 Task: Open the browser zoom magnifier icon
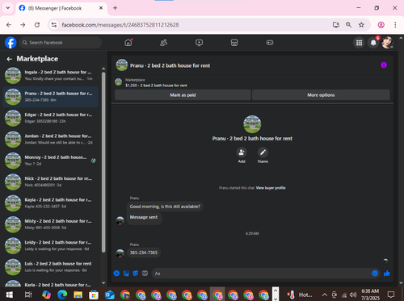(348, 25)
